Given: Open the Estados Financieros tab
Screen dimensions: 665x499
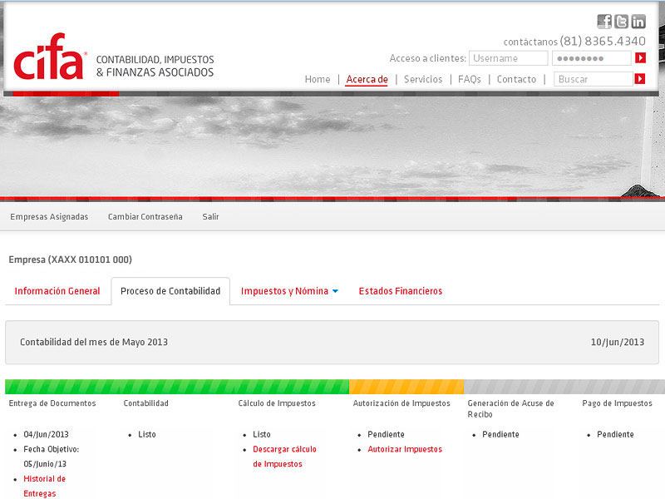Looking at the screenshot, I should (401, 291).
